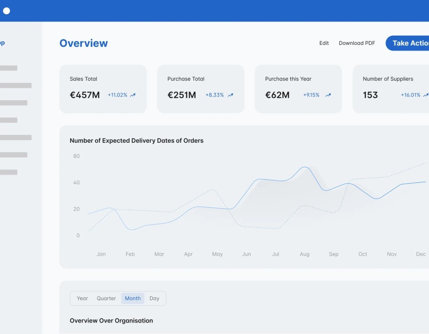
Task: Click the trend arrow beside +9.15%
Action: point(328,95)
